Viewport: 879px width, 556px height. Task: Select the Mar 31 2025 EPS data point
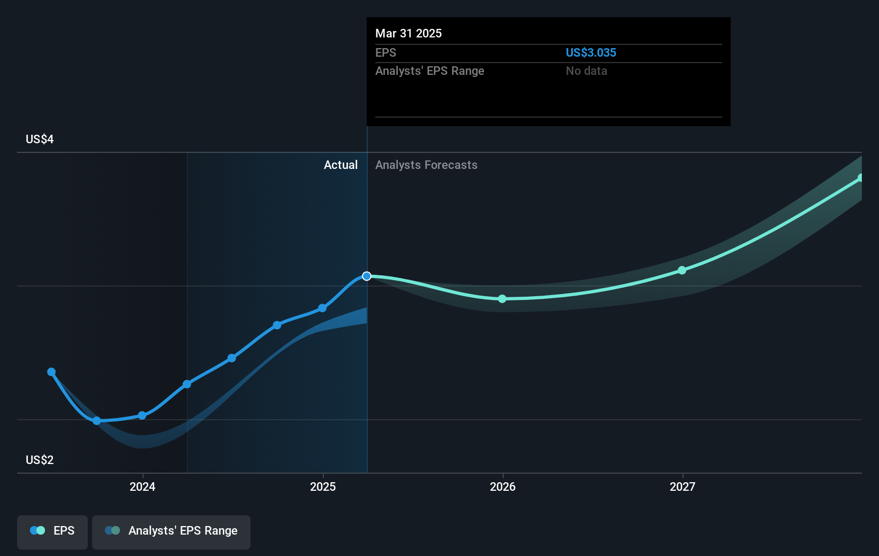367,276
